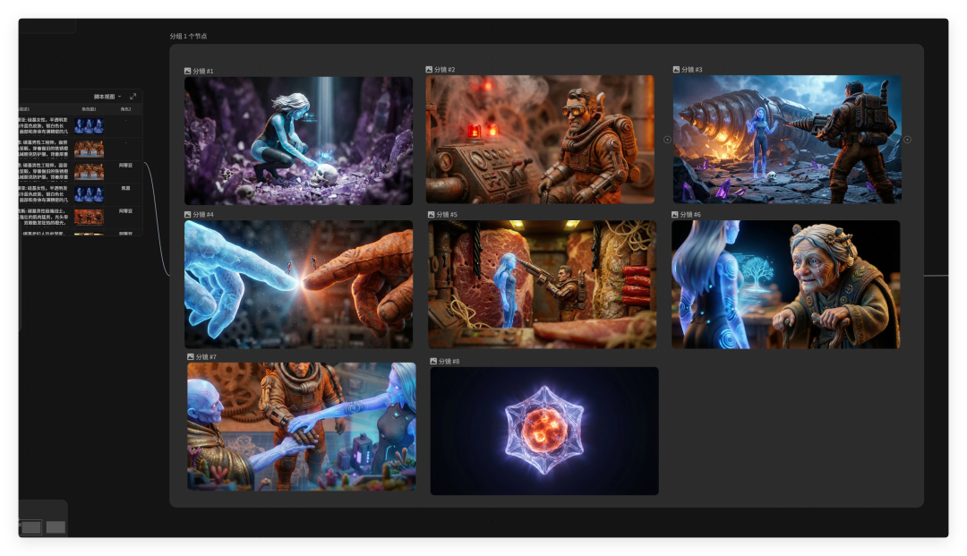The image size is (967, 556).
Task: Select the 分镜 #4 touching fingers image
Action: point(298,285)
